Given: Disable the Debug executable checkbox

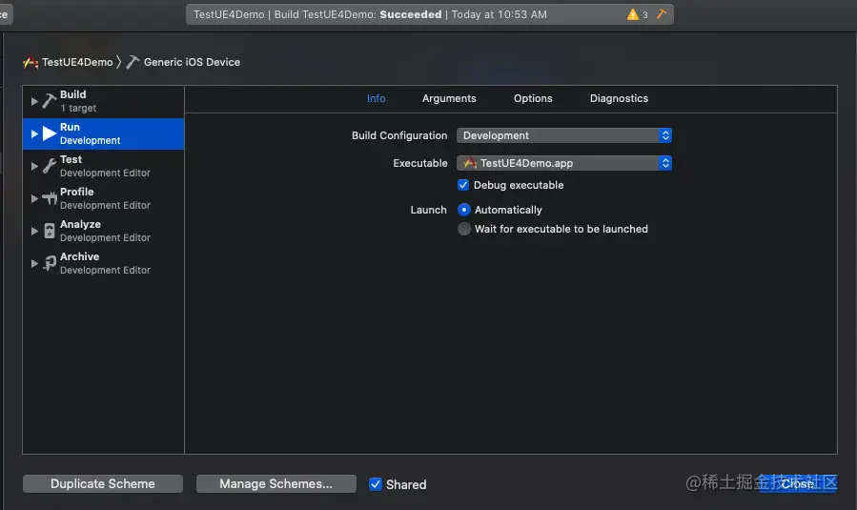Looking at the screenshot, I should (463, 185).
